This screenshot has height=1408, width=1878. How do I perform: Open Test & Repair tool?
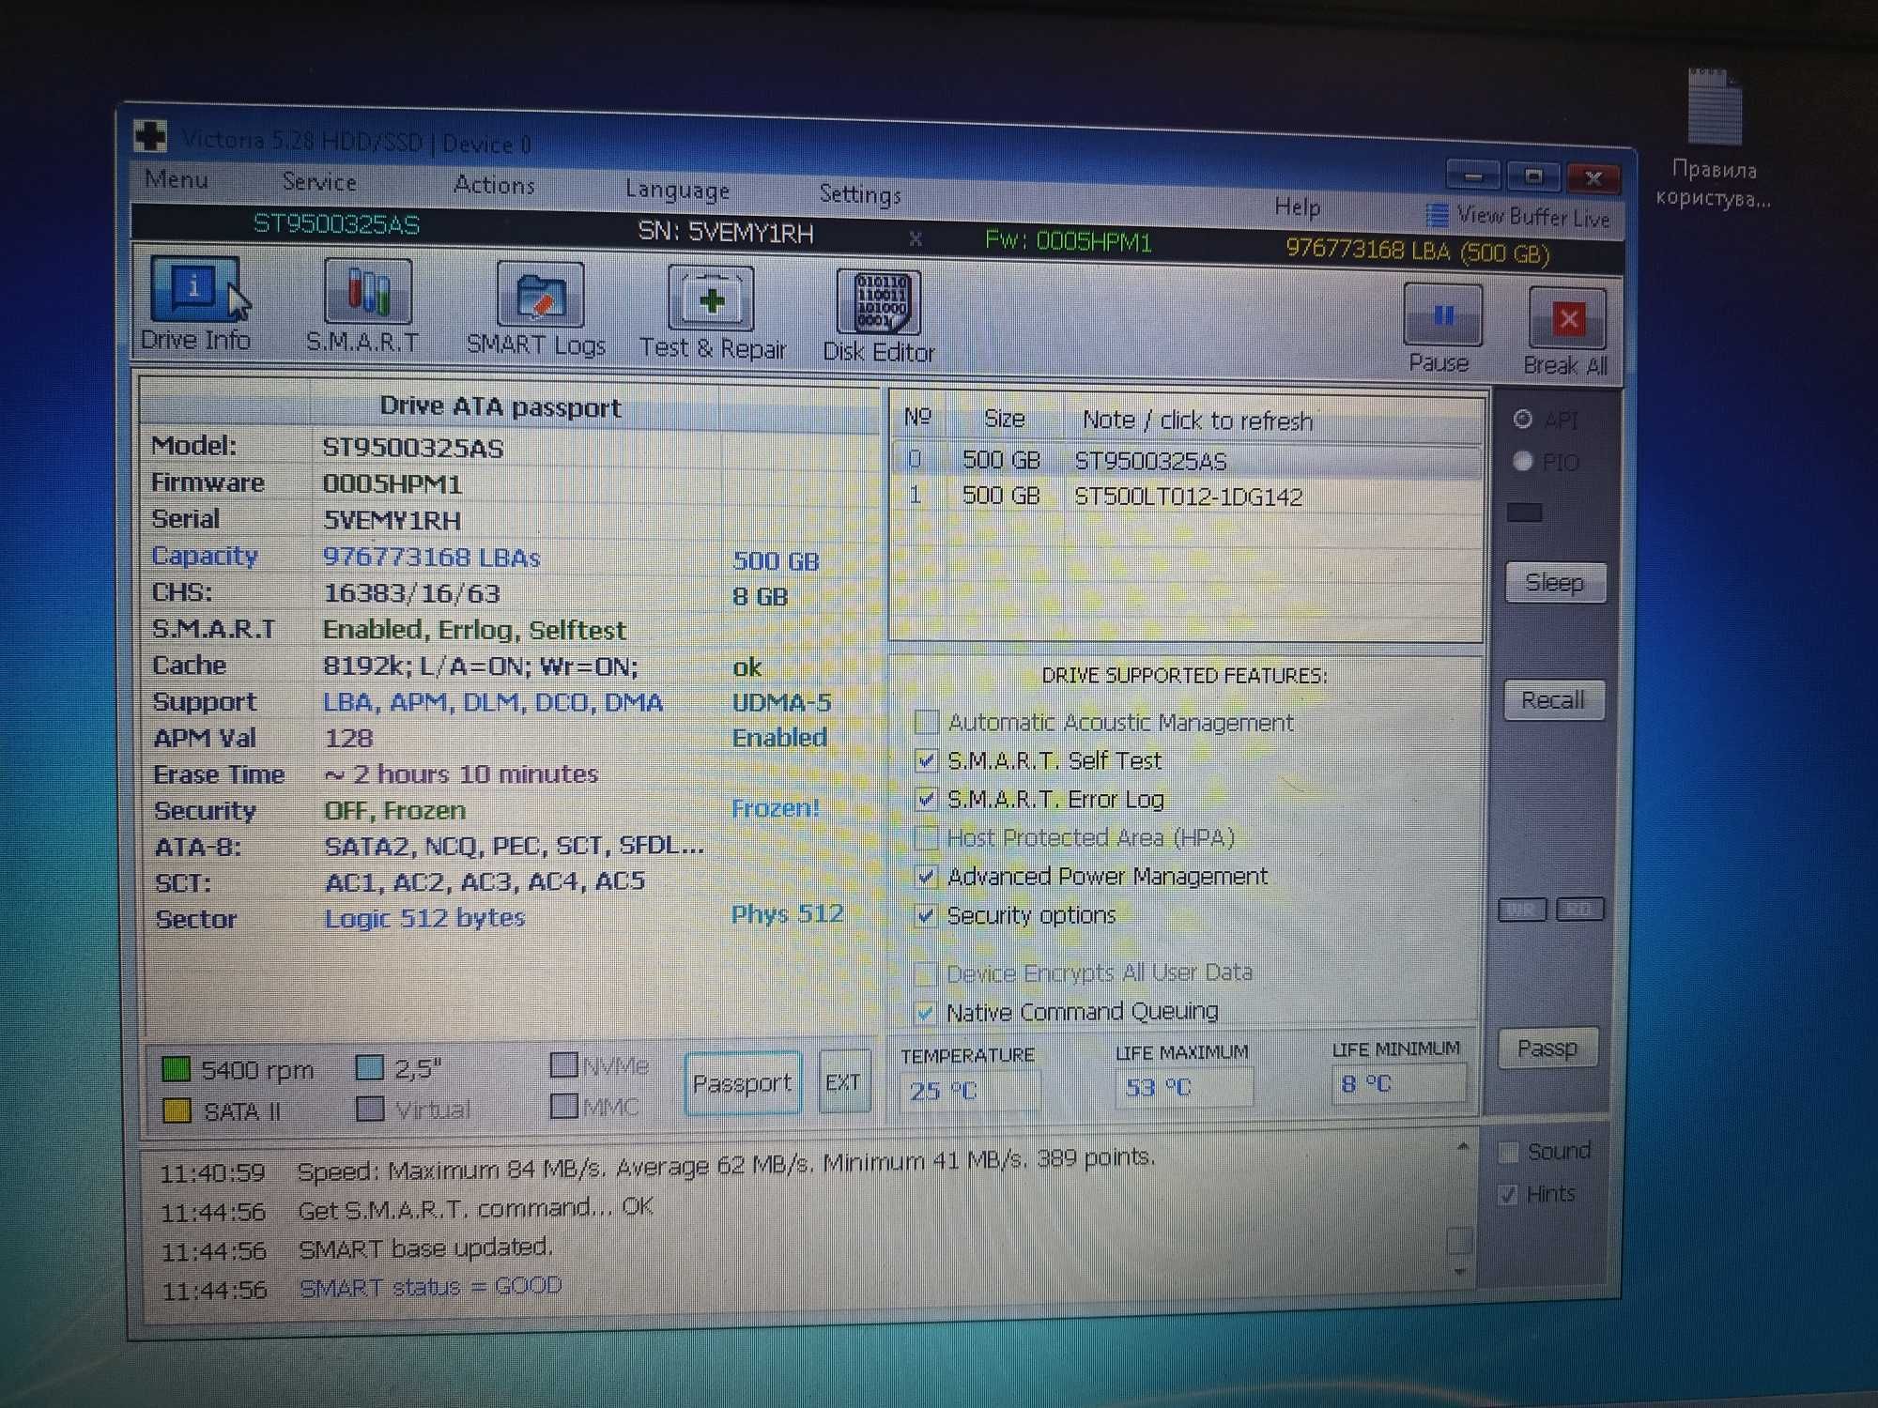tap(711, 298)
